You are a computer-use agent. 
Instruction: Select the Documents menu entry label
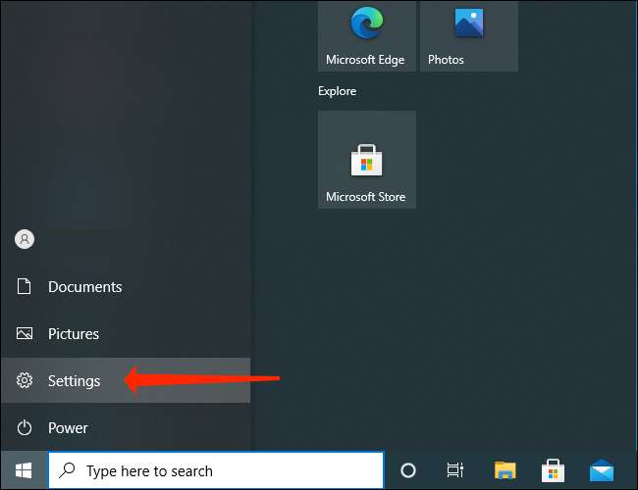tap(85, 287)
